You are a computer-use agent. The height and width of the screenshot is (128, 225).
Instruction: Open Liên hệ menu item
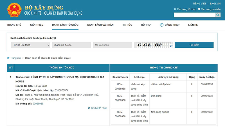point(193,25)
